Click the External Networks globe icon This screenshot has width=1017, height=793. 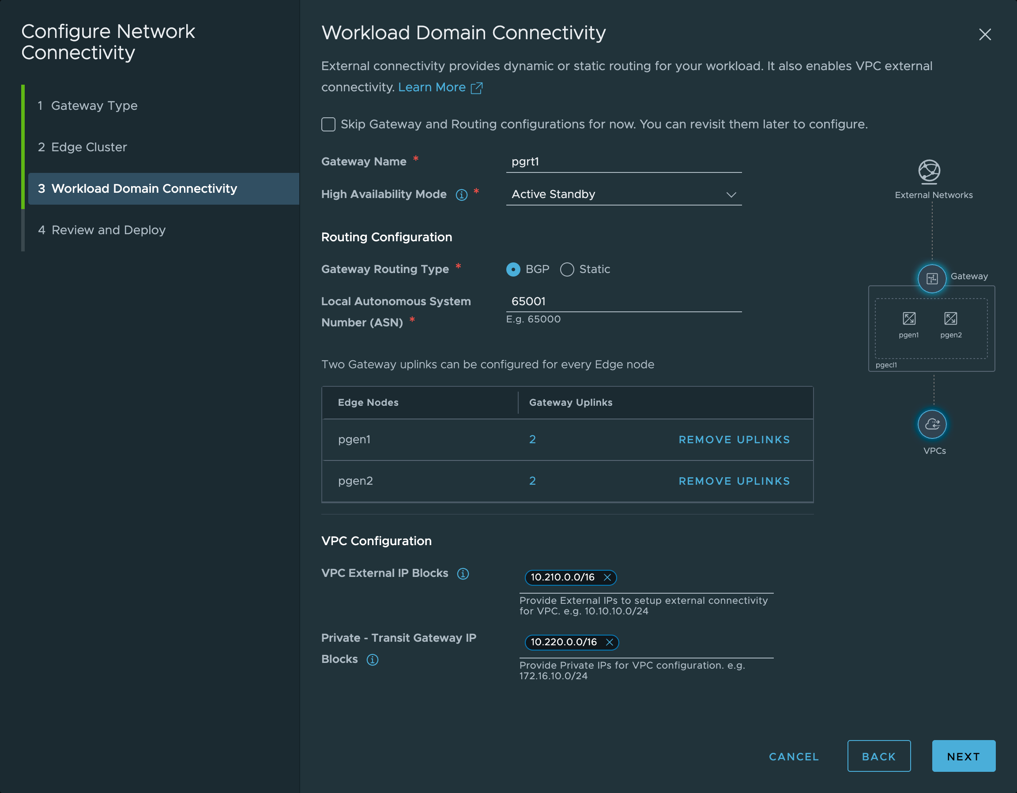click(x=929, y=171)
